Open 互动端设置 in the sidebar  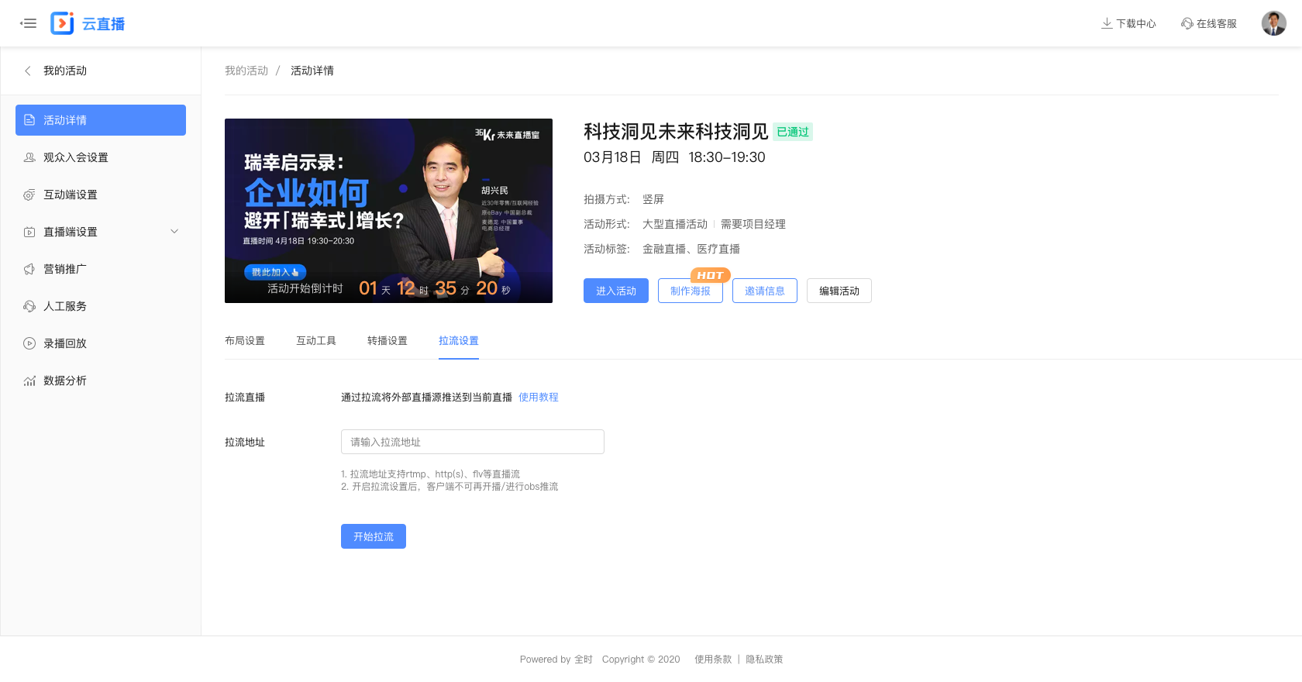click(71, 195)
